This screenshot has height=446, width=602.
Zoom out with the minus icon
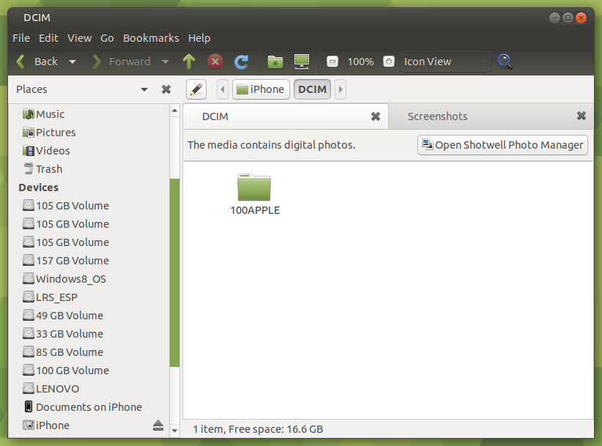[332, 62]
